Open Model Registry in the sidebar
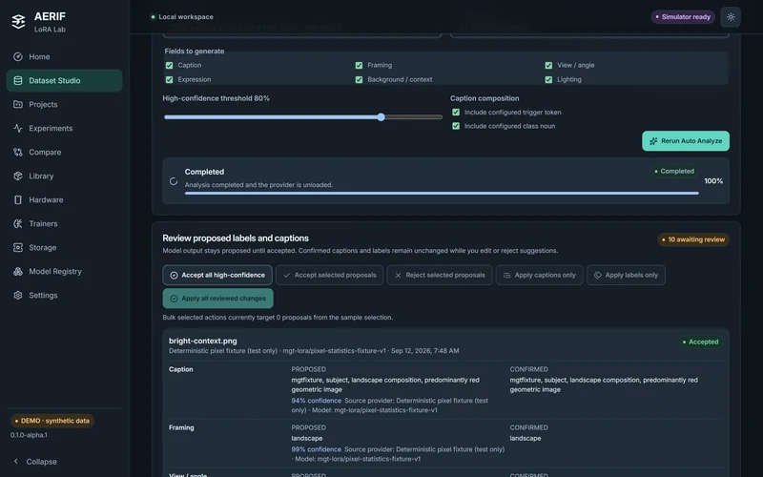This screenshot has width=763, height=477. 64,272
